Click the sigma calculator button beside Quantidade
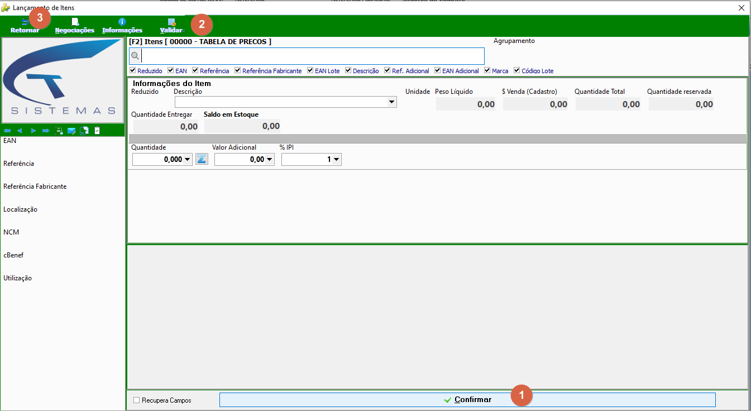The height and width of the screenshot is (411, 751). tap(202, 159)
